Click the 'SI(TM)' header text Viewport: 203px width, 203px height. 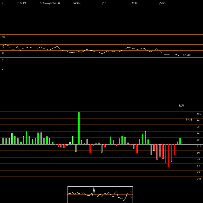77,3
